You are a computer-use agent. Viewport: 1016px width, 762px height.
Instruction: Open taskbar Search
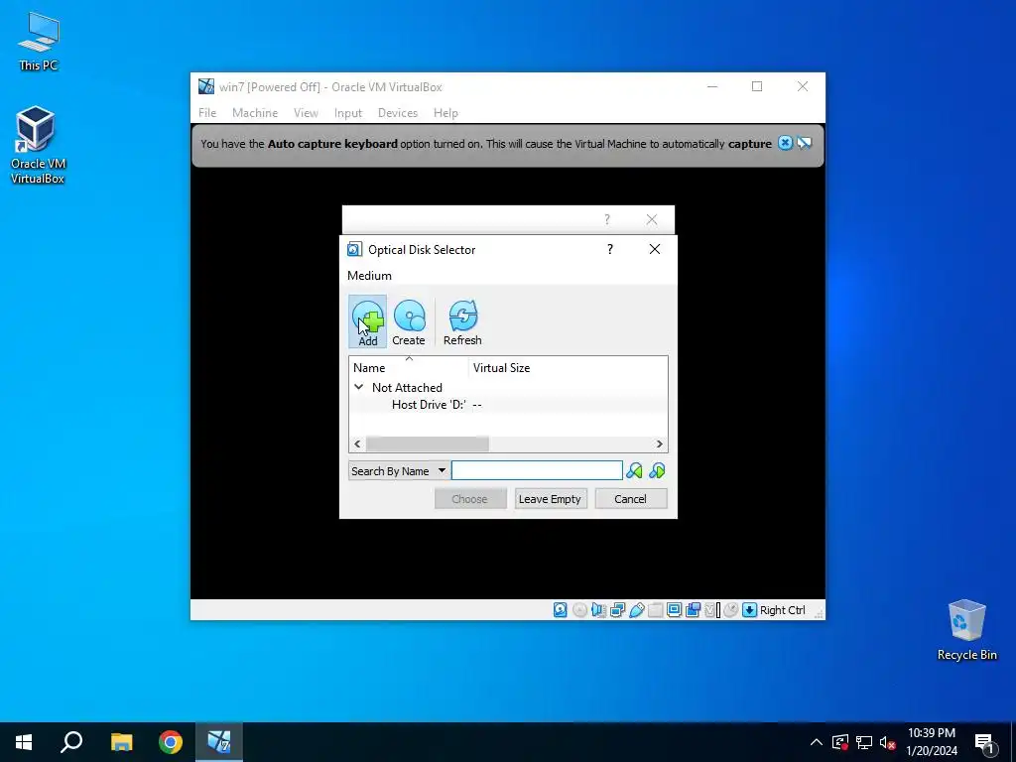pyautogui.click(x=71, y=742)
